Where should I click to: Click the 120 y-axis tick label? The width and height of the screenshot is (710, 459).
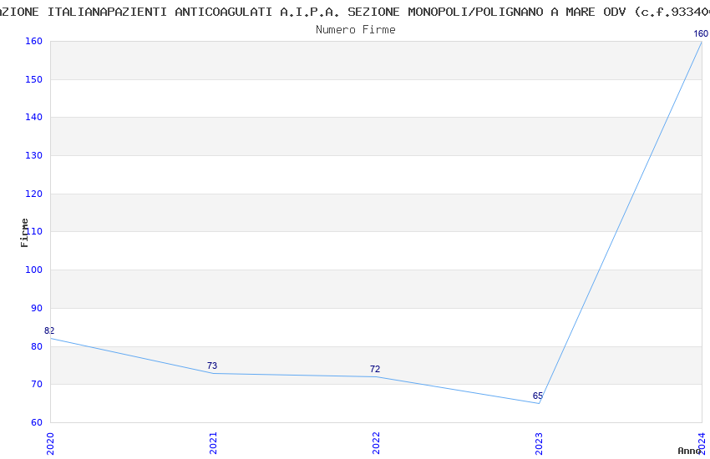click(34, 194)
